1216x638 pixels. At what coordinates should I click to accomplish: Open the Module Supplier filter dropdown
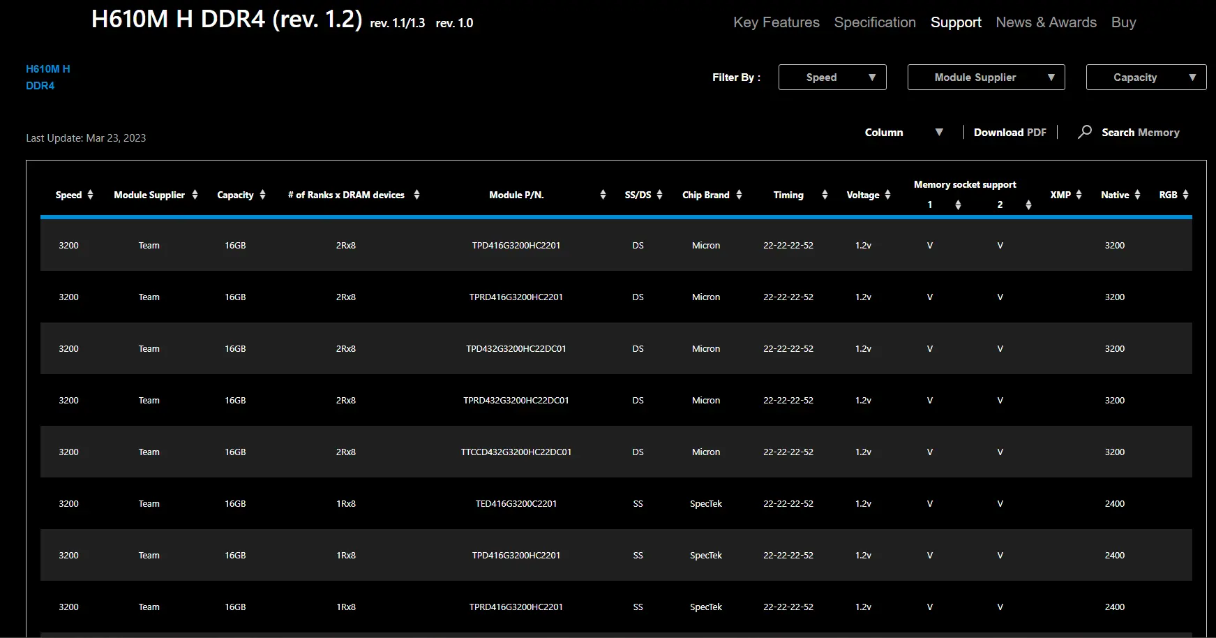pyautogui.click(x=986, y=77)
